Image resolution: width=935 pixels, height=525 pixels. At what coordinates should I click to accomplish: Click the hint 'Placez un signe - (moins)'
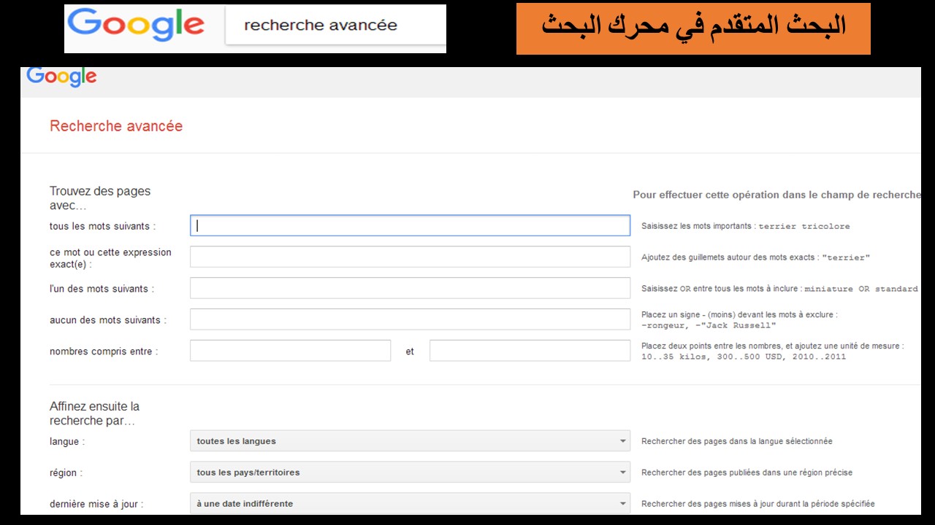coord(739,320)
